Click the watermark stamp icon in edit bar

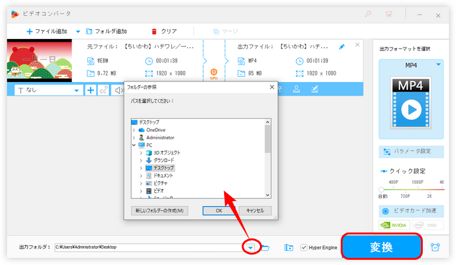pos(296,89)
